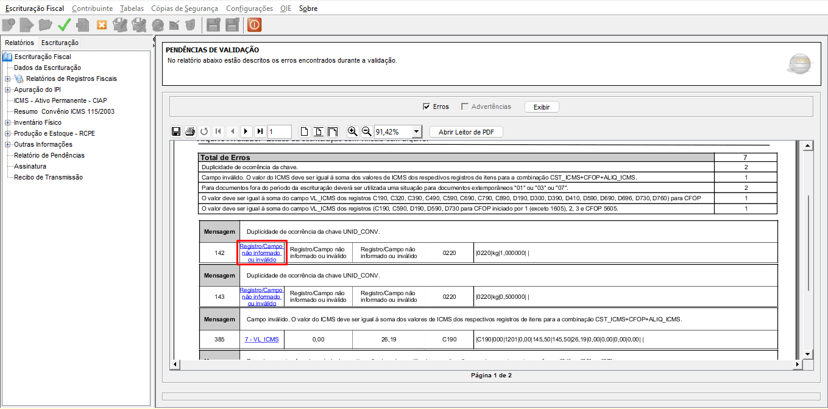
Task: Open the Tabelas menu
Action: point(132,9)
